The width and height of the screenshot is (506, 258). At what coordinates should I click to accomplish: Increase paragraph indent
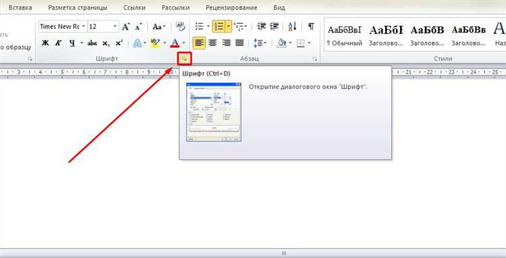tap(275, 26)
